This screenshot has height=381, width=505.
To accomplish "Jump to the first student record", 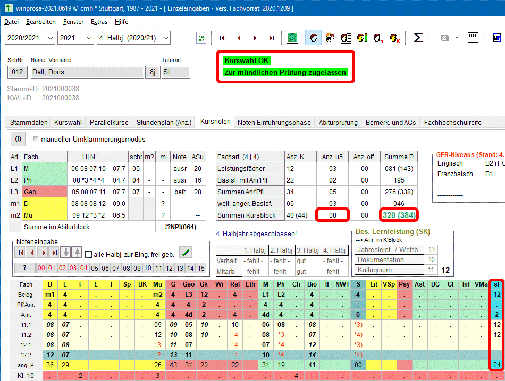I will (222, 38).
